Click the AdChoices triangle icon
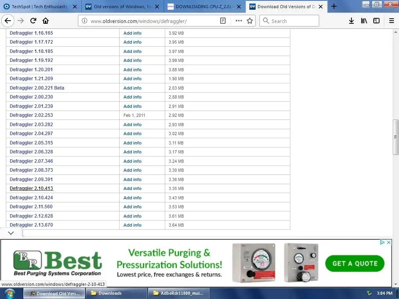The width and height of the screenshot is (399, 299). click(x=382, y=242)
